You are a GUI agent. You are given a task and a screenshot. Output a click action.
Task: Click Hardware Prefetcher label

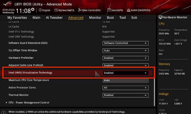click(21, 58)
